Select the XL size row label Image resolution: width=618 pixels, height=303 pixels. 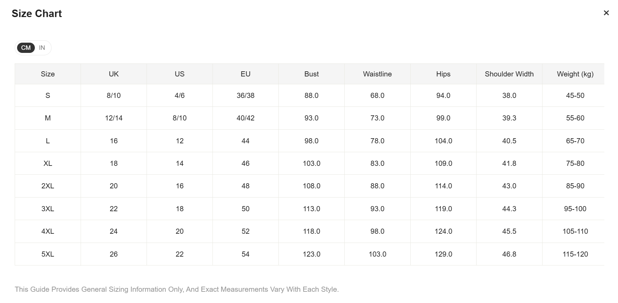point(48,163)
